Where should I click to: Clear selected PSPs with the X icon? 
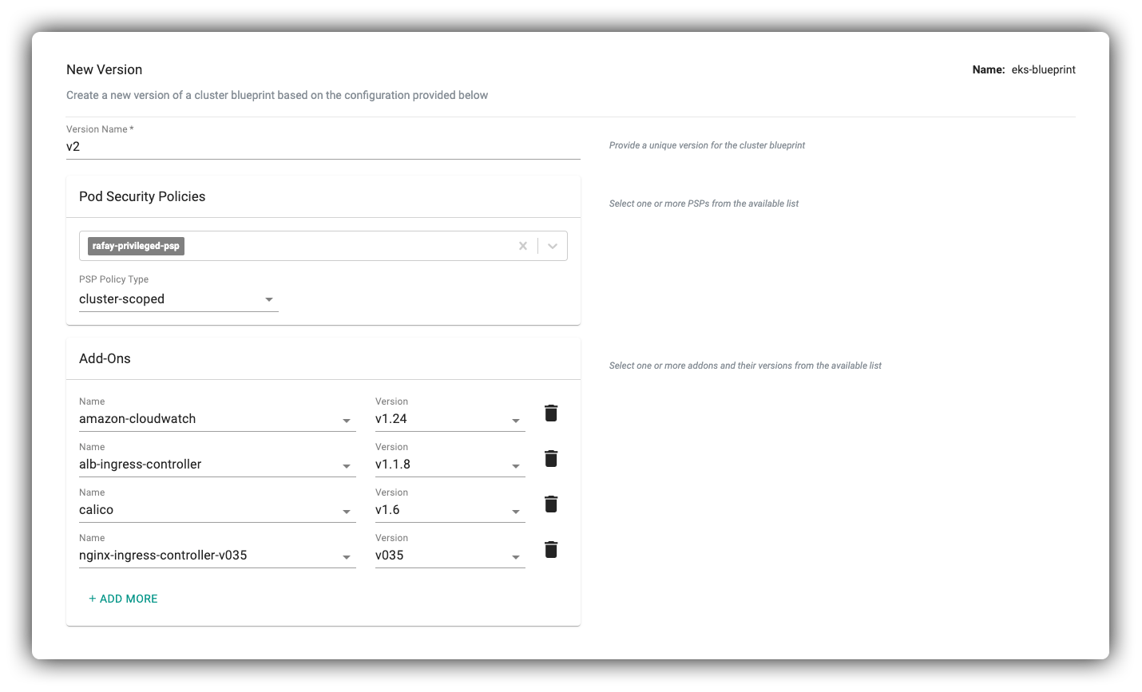click(x=523, y=246)
